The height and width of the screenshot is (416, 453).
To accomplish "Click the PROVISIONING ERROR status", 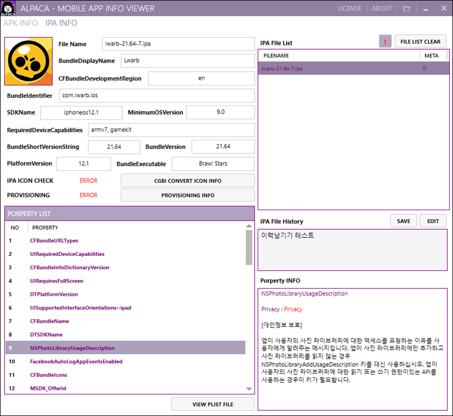I will coord(88,195).
